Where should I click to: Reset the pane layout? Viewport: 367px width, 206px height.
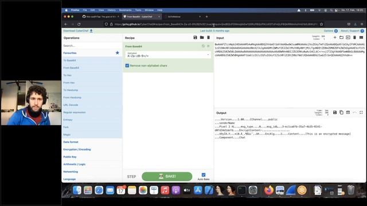coord(361,38)
